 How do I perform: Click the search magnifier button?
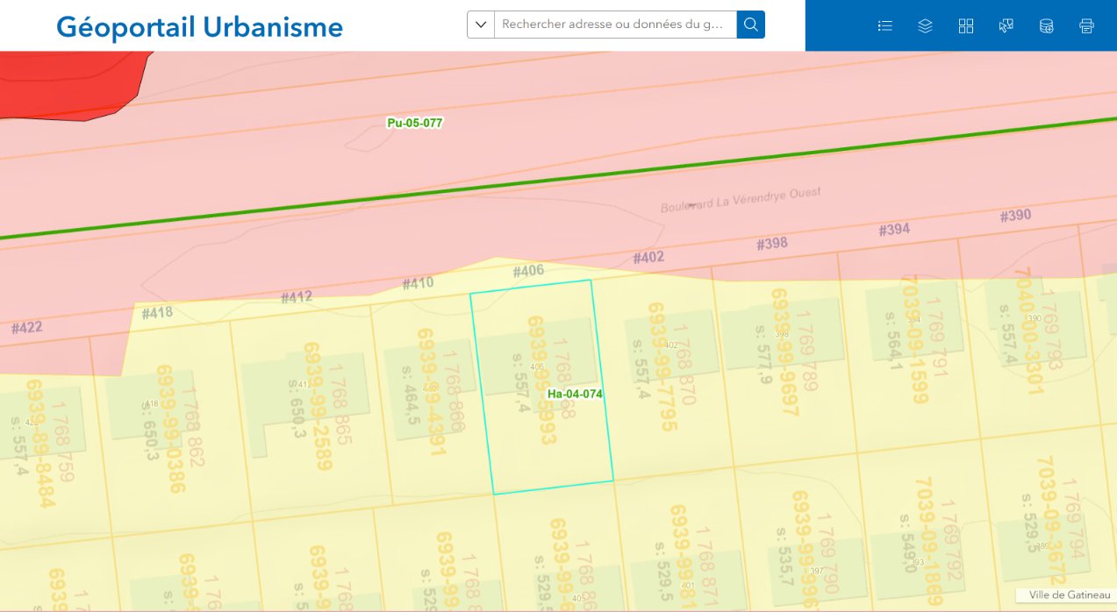tap(751, 25)
